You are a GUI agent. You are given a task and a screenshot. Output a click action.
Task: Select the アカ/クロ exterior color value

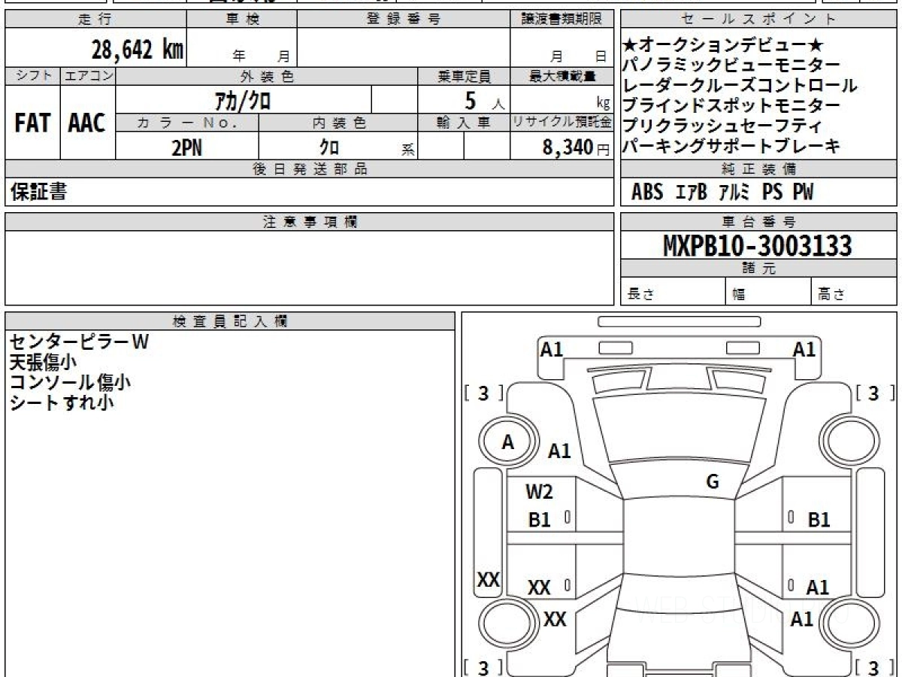point(243,99)
